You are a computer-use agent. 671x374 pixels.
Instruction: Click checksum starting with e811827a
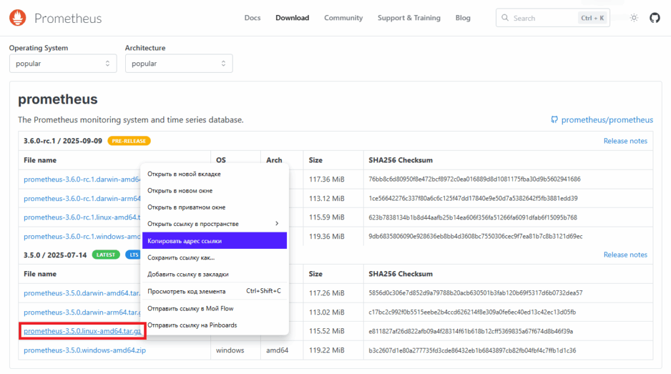[x=470, y=331]
